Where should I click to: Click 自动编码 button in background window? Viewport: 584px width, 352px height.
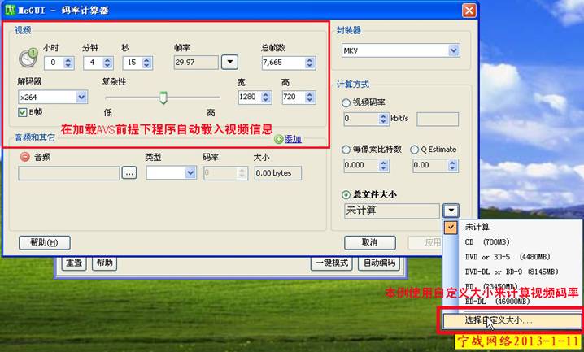pyautogui.click(x=379, y=263)
